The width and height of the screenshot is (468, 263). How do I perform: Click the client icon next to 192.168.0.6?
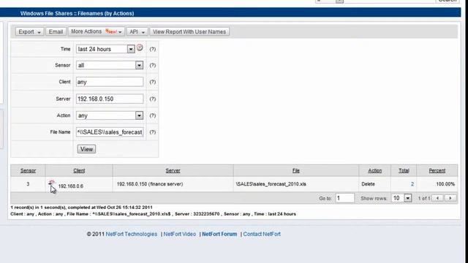coord(52,183)
